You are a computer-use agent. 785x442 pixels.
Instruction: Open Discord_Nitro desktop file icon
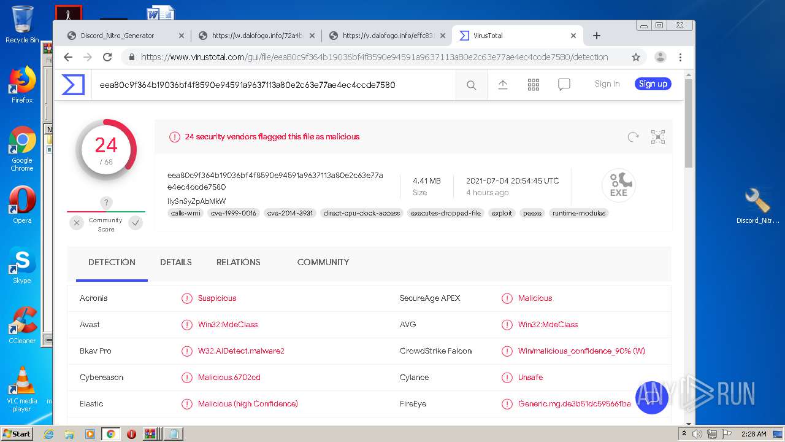coord(757,206)
